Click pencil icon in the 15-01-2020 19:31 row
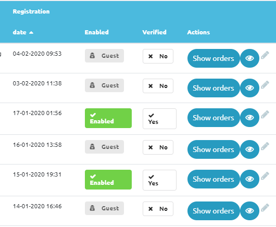Image resolution: width=276 pixels, height=227 pixels. [265, 176]
